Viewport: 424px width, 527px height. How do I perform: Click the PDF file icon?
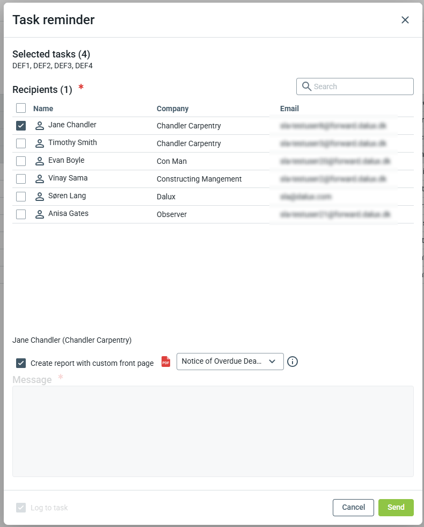coord(166,362)
